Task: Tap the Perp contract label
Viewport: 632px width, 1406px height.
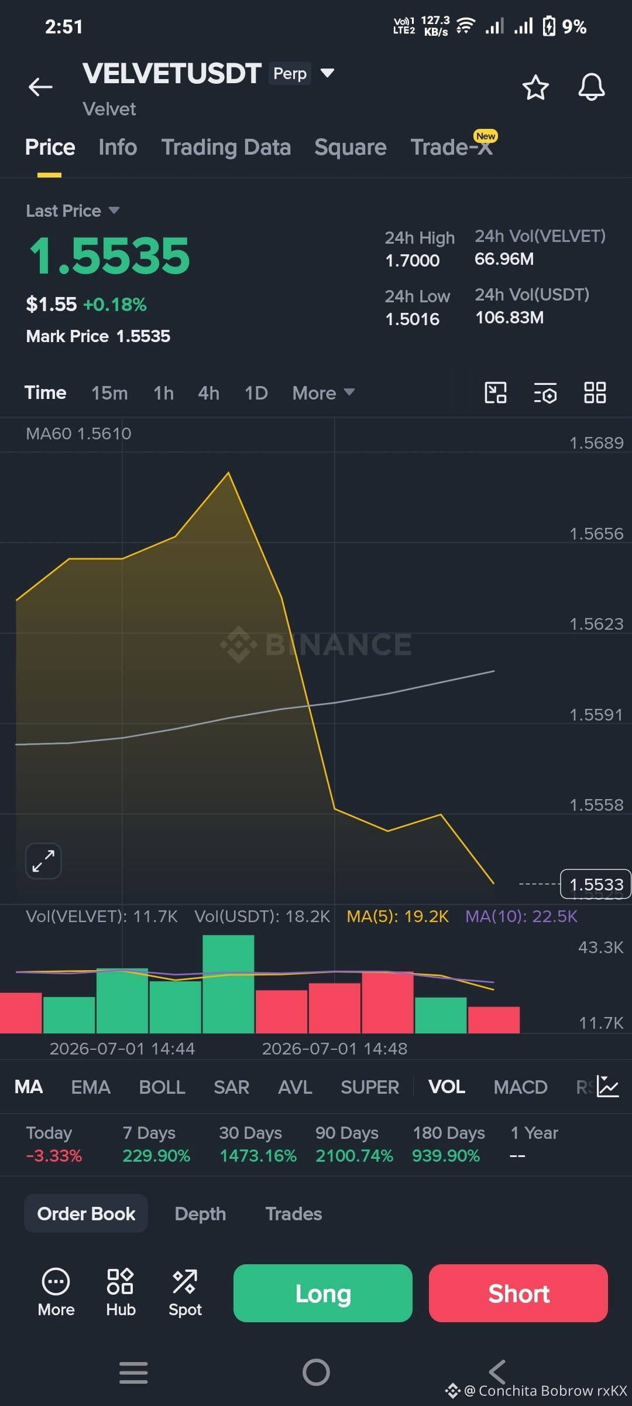Action: pos(290,73)
